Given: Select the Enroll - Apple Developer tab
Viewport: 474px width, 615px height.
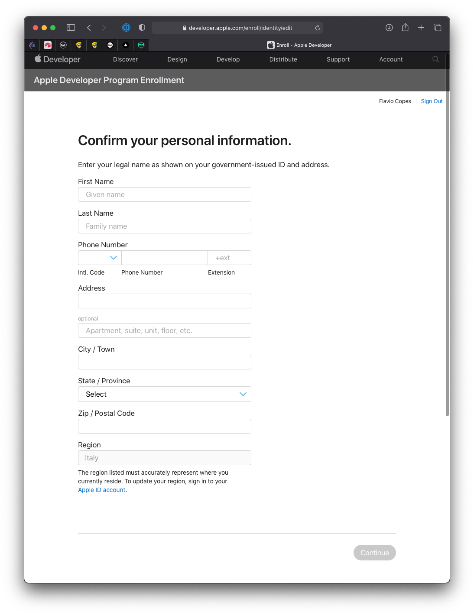Looking at the screenshot, I should click(x=299, y=45).
